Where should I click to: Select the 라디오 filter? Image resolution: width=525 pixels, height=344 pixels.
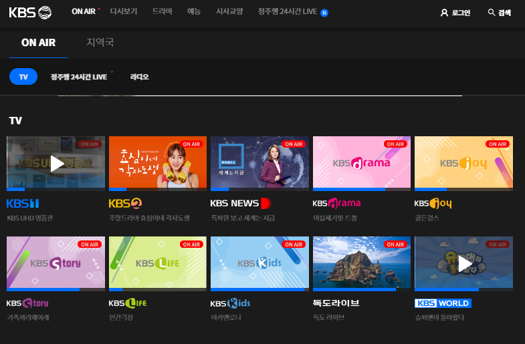(x=140, y=77)
